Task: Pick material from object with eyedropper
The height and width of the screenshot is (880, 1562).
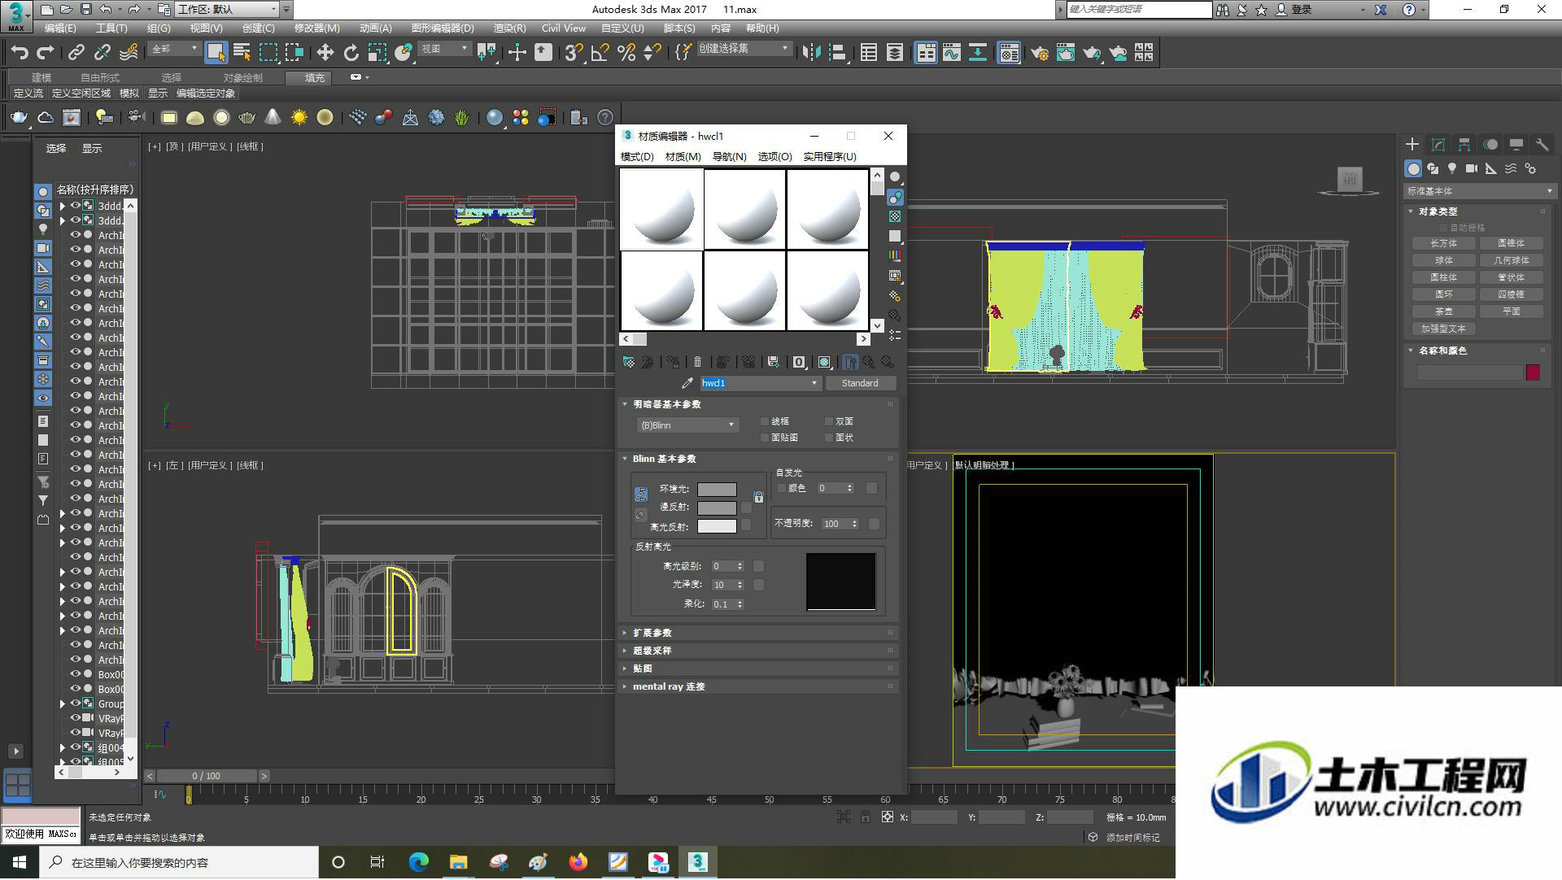Action: tap(687, 383)
